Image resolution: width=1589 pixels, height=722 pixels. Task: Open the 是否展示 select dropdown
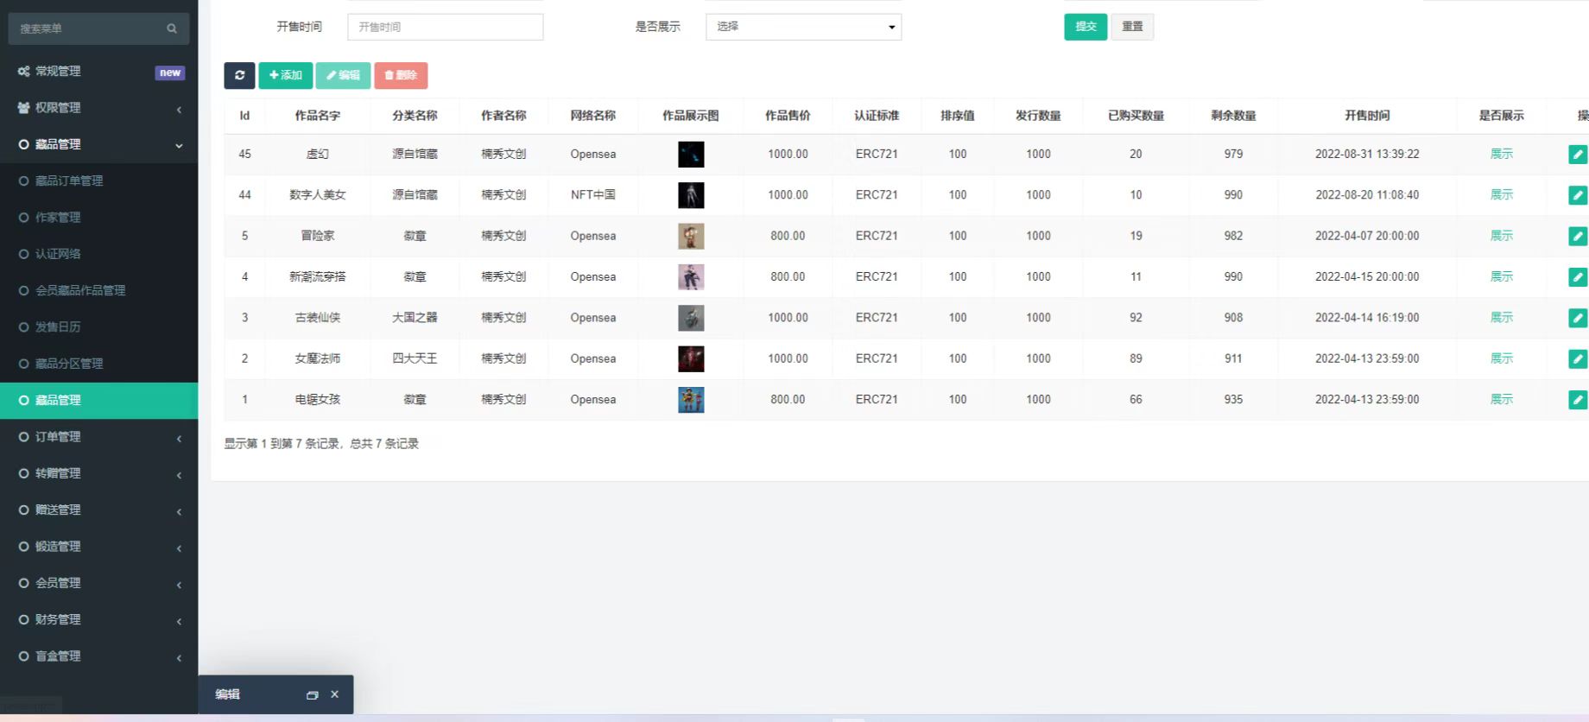[803, 27]
